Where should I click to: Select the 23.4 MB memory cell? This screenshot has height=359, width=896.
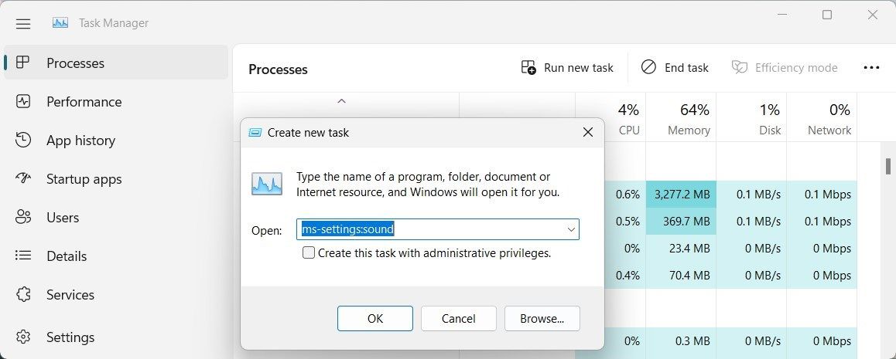(681, 249)
